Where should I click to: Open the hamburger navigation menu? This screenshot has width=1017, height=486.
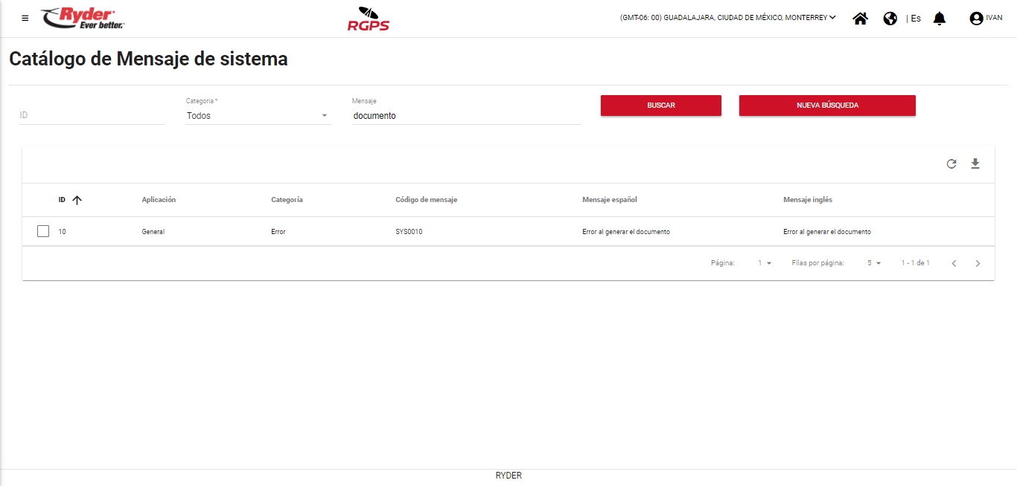tap(25, 19)
